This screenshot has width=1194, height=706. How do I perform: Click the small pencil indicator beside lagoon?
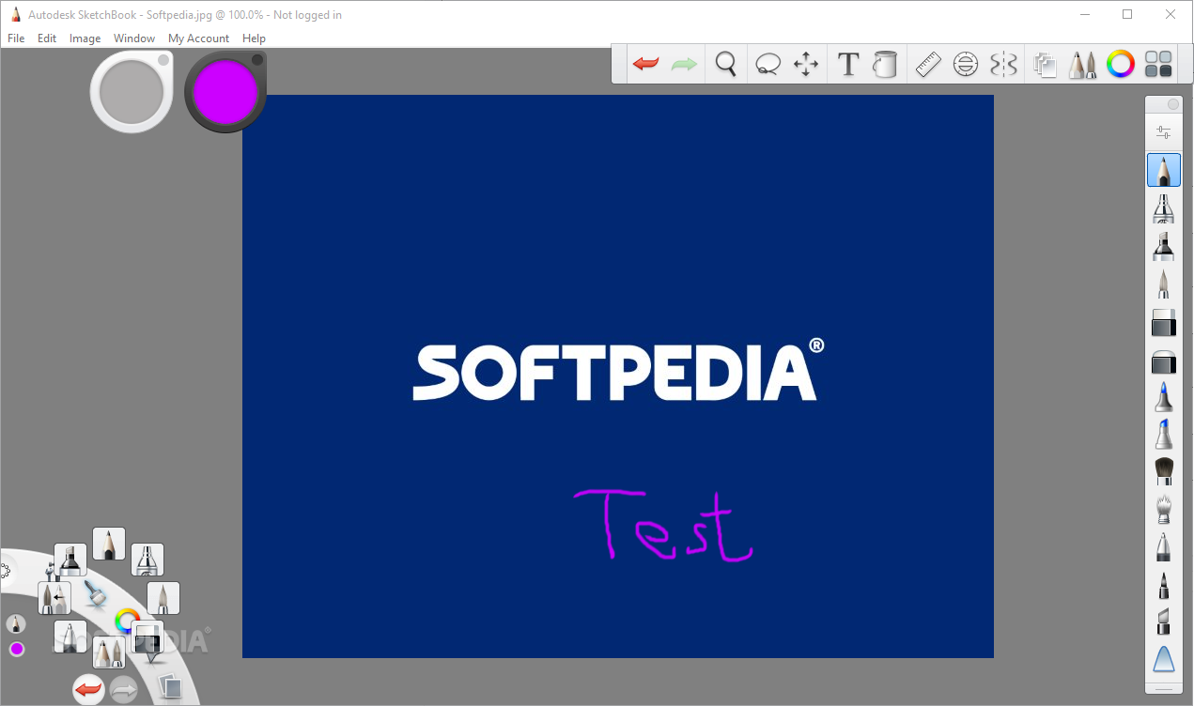click(x=16, y=624)
